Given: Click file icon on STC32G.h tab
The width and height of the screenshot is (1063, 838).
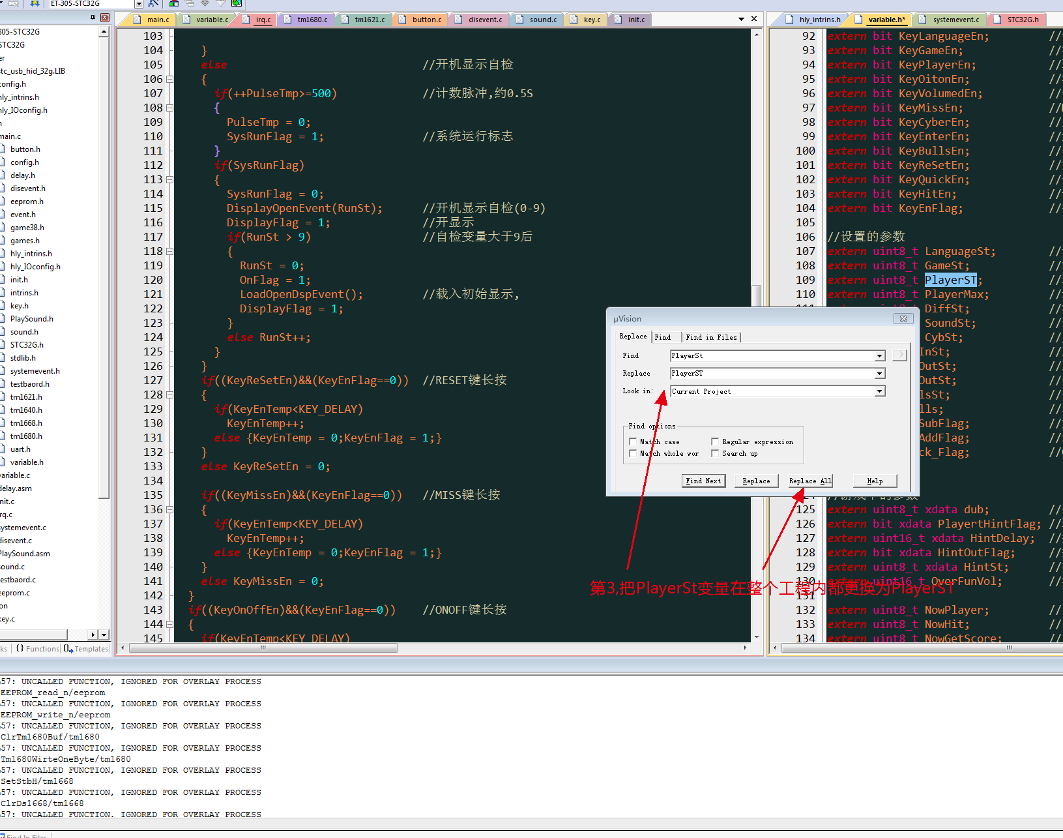Looking at the screenshot, I should click(x=997, y=20).
